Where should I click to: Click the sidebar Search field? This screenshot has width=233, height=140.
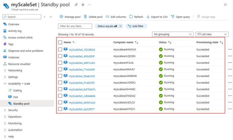[x=22, y=17]
